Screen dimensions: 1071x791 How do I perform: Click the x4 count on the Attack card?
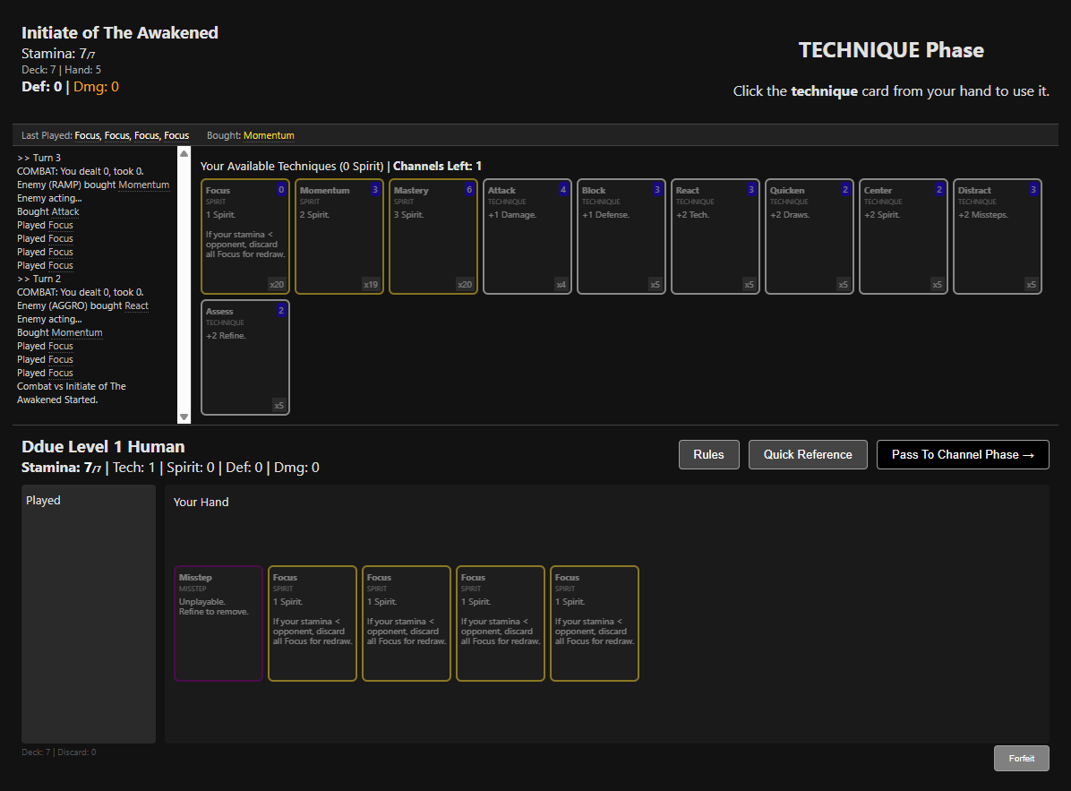[561, 285]
